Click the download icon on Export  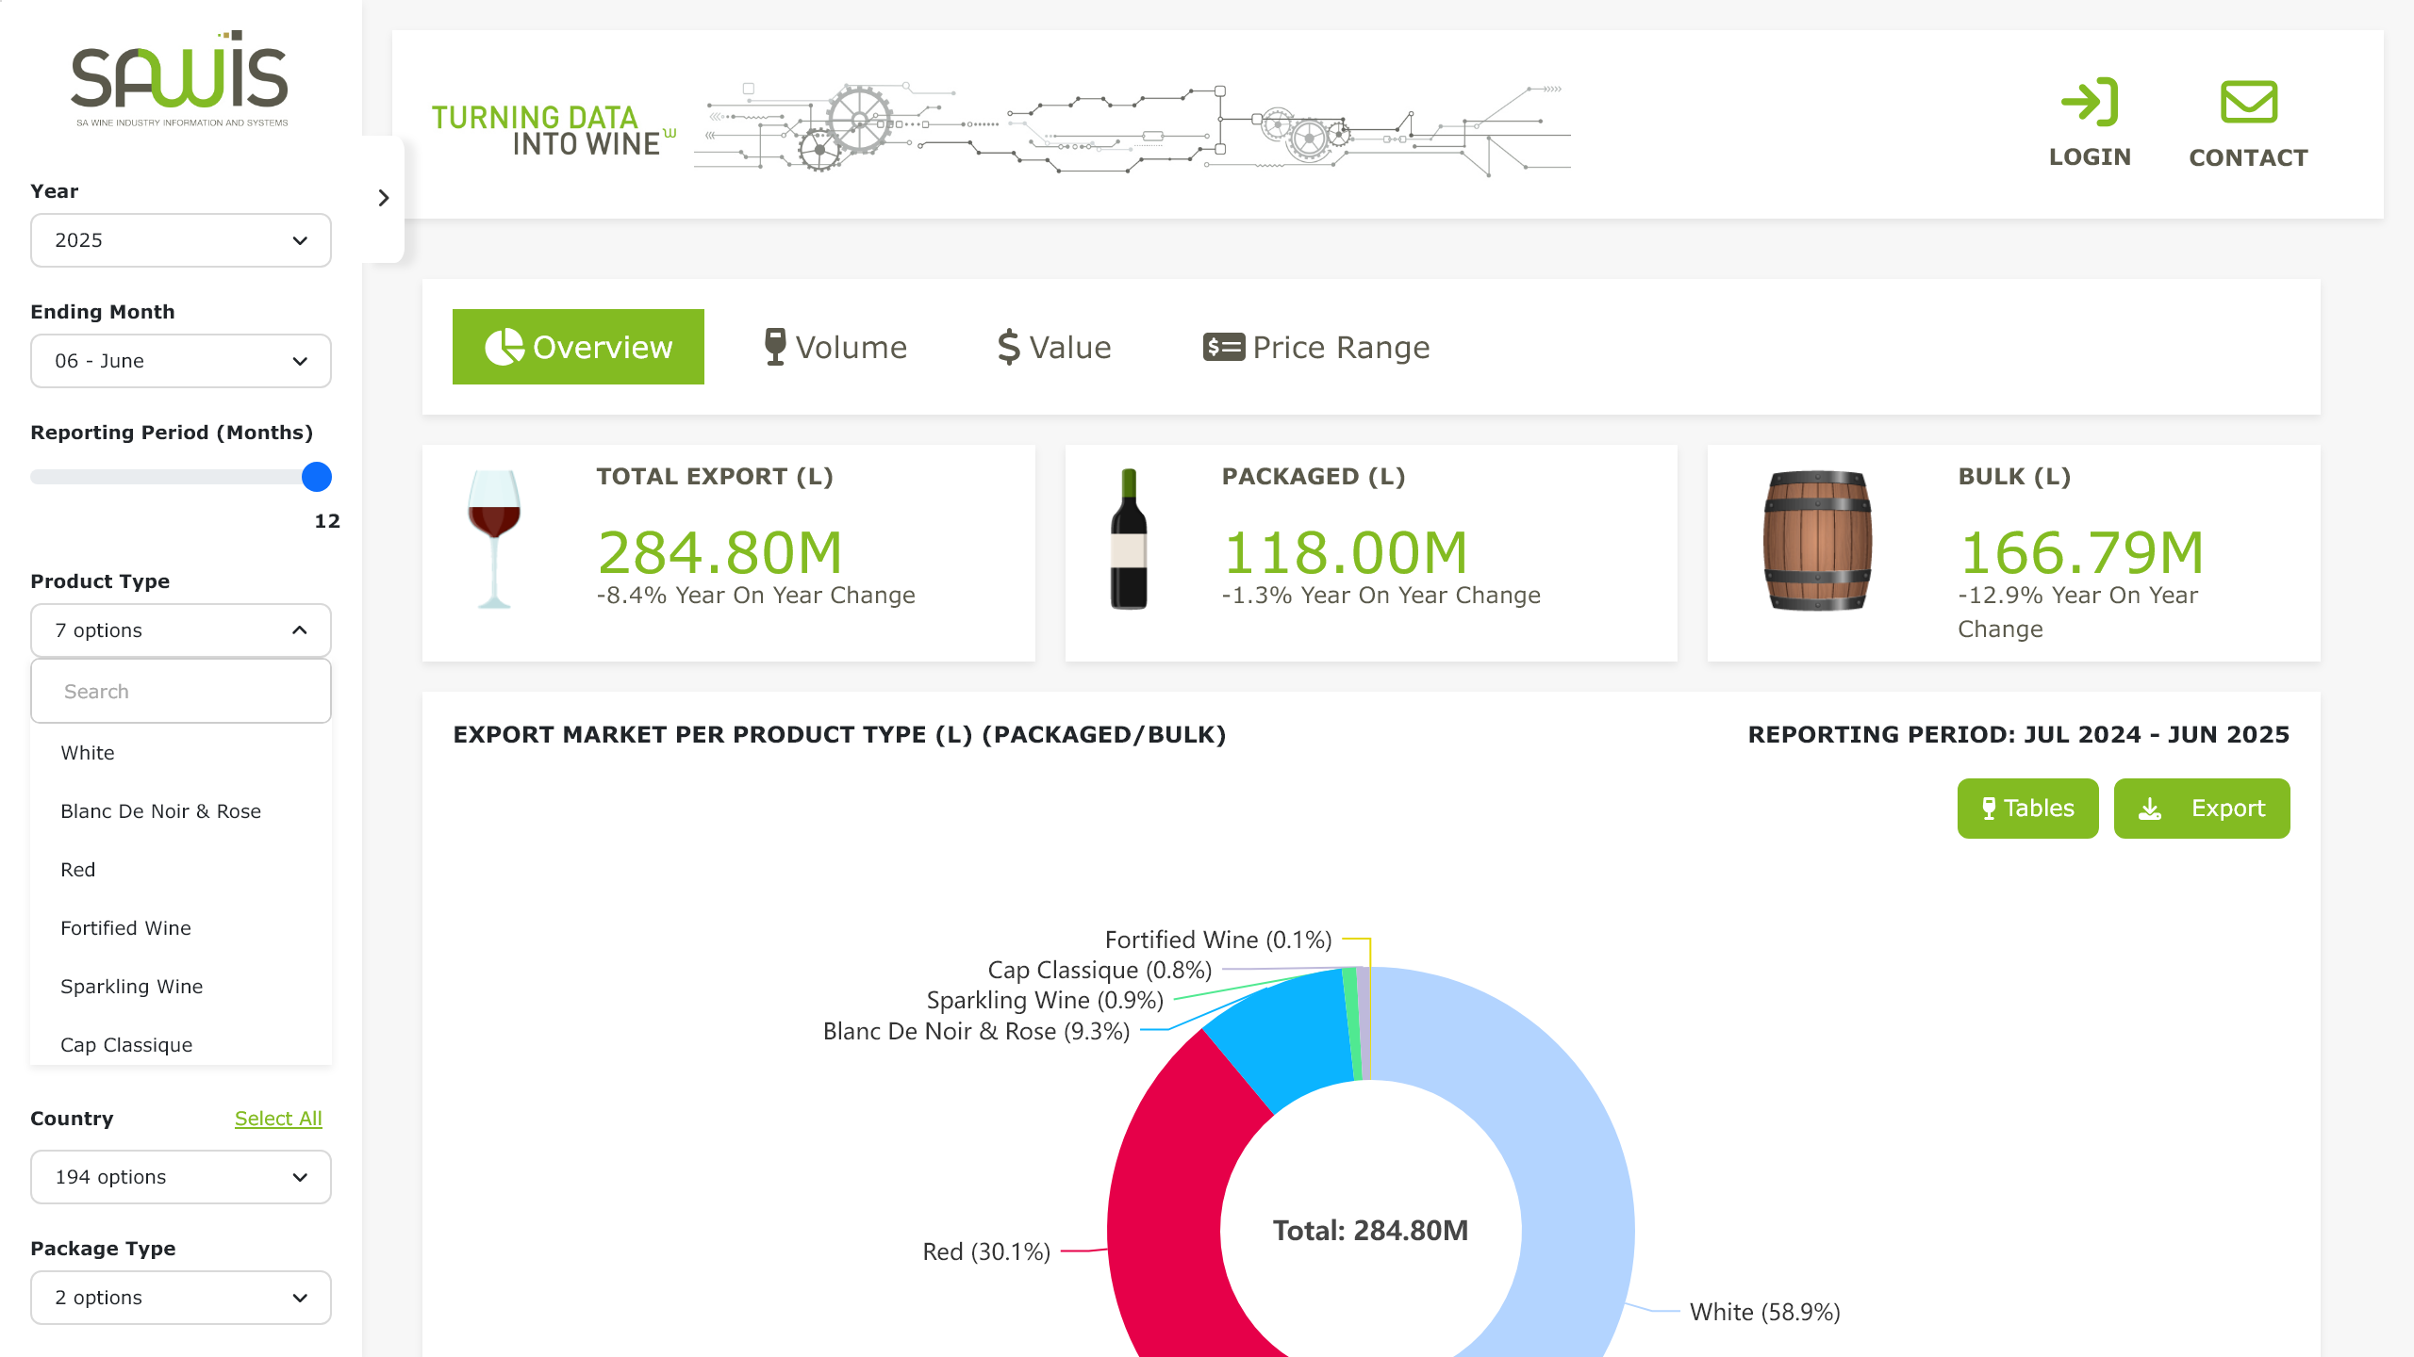(2150, 809)
